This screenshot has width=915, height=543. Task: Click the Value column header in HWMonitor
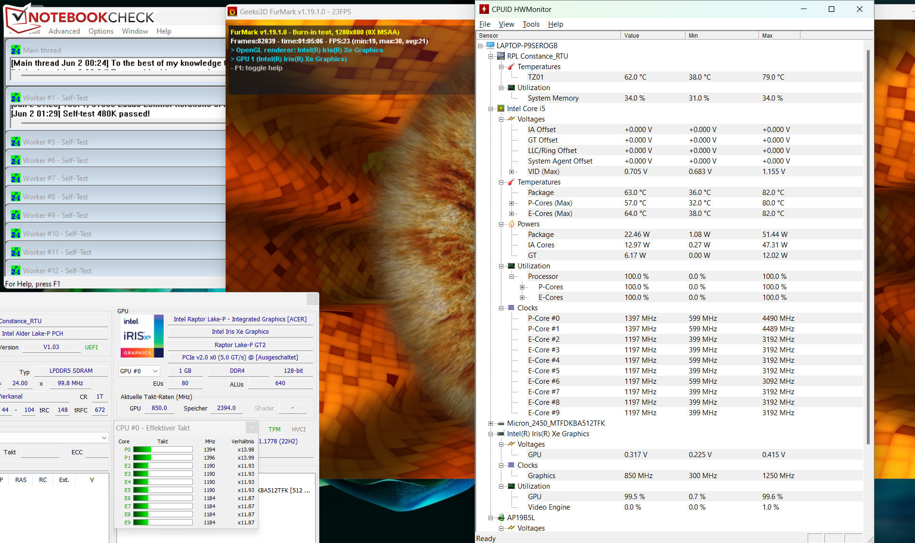(x=653, y=35)
